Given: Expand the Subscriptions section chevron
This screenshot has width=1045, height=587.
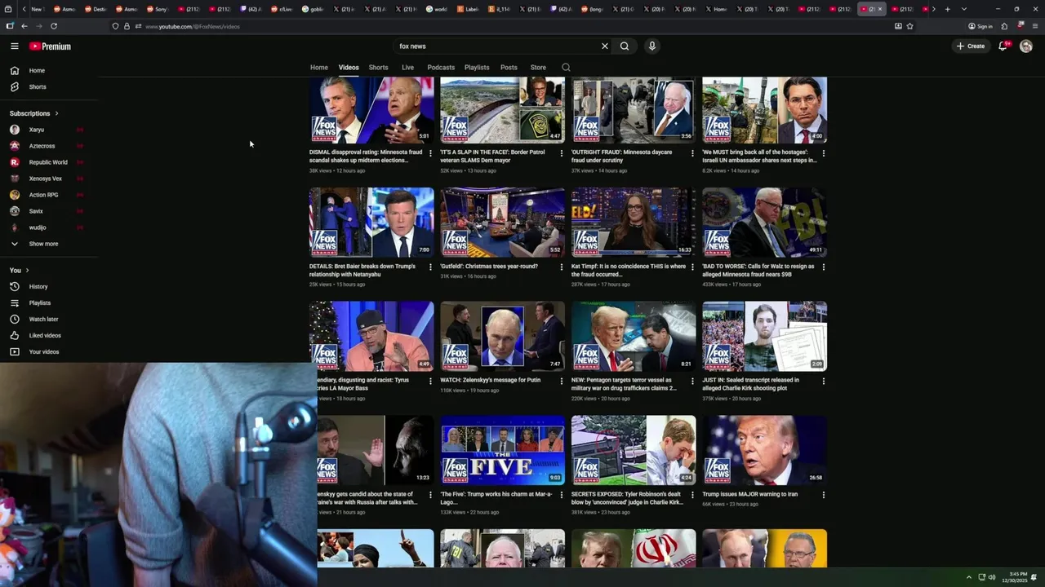Looking at the screenshot, I should tap(56, 113).
